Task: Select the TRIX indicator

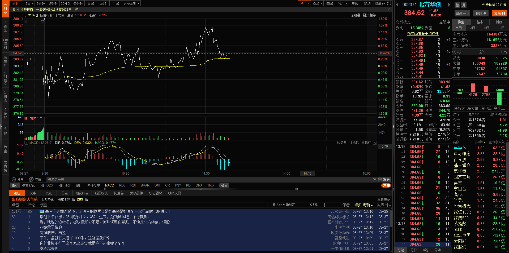Action: tap(211, 185)
